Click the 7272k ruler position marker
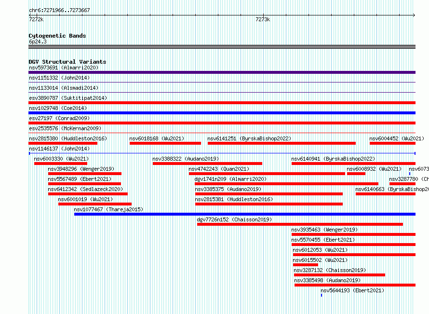Image resolution: width=429 pixels, height=314 pixels. coord(36,19)
